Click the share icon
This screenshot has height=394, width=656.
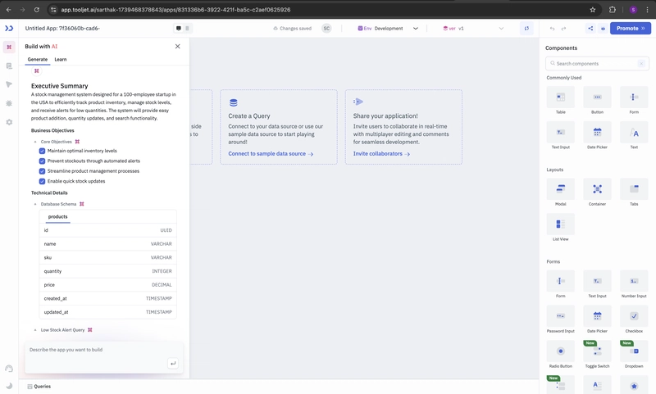coord(590,29)
